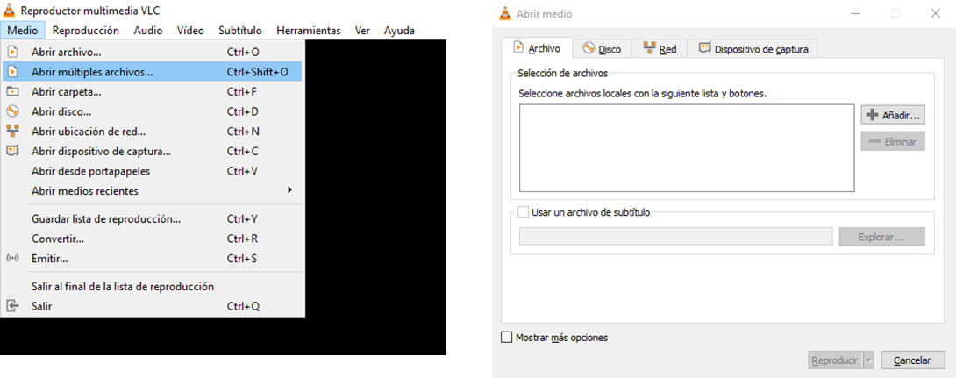Click the disc icon next to Abrir disco
Image resolution: width=956 pixels, height=378 pixels.
tap(12, 111)
